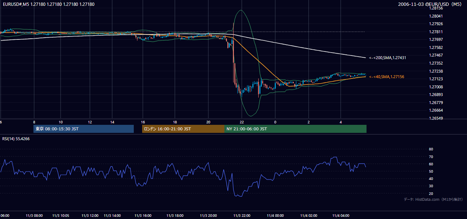Click the RSI 20 level label
The height and width of the screenshot is (219, 467).
(x=431, y=193)
